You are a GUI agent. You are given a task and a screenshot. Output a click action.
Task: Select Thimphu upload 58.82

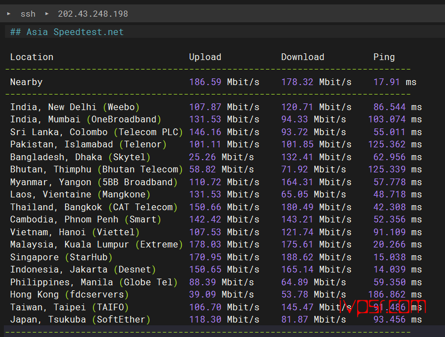pos(202,170)
